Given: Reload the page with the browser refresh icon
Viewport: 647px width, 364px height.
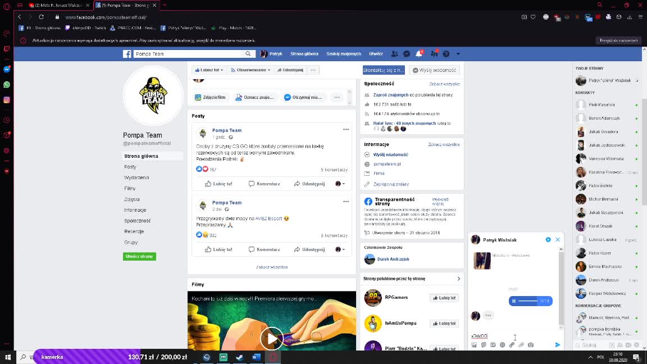Looking at the screenshot, I should [x=41, y=17].
